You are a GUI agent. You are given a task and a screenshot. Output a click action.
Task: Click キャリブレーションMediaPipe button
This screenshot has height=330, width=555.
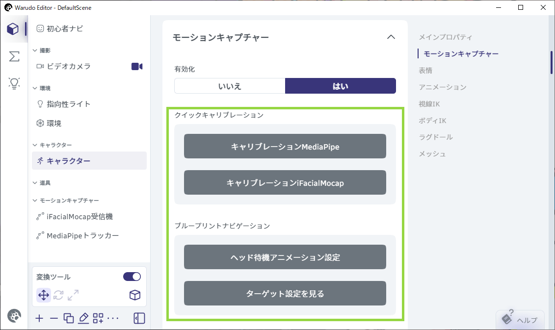[285, 146]
